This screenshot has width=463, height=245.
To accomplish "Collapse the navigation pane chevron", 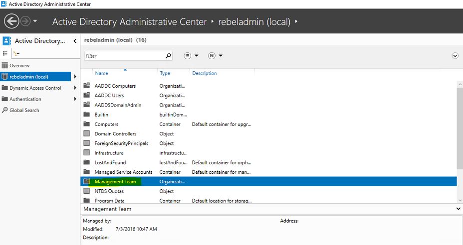I will point(75,41).
